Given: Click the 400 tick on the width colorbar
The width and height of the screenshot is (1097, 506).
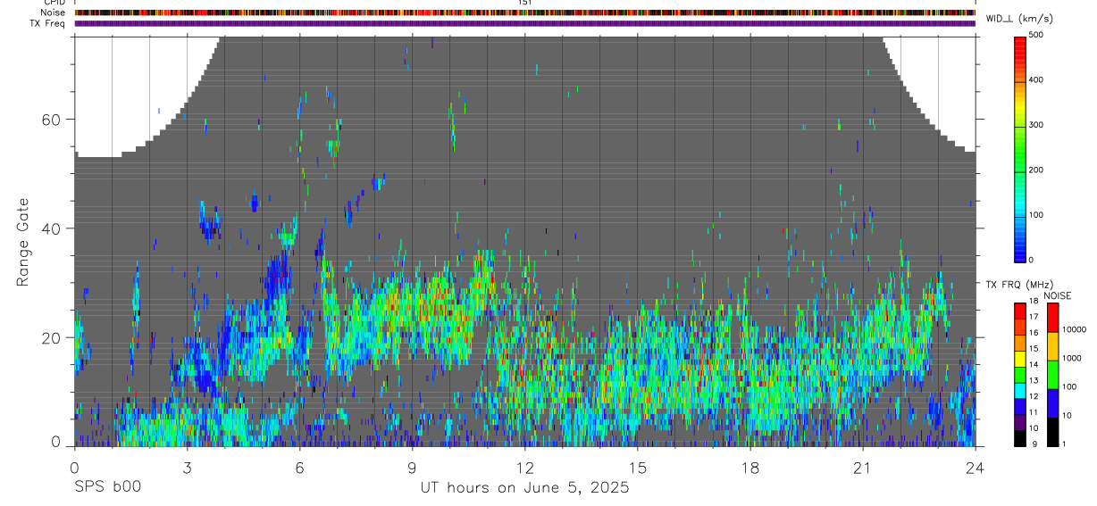Looking at the screenshot, I should click(x=1037, y=80).
